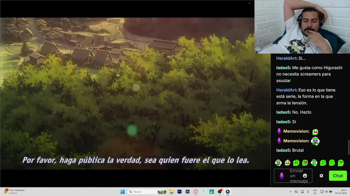
Task: Click the sync arrows tray icon
Action: [x=302, y=192]
